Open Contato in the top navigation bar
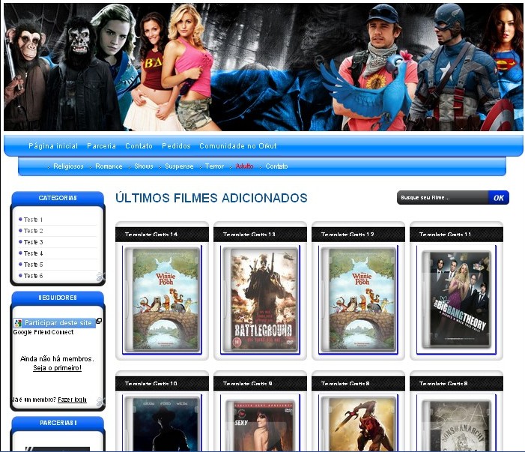This screenshot has height=452, width=525. tap(139, 146)
